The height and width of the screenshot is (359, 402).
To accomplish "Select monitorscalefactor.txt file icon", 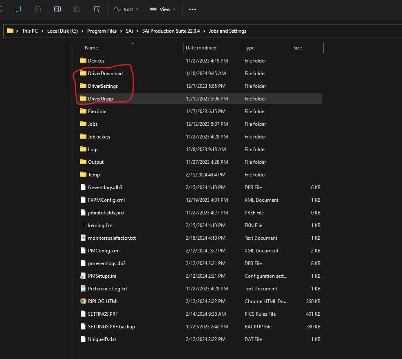I will point(83,238).
